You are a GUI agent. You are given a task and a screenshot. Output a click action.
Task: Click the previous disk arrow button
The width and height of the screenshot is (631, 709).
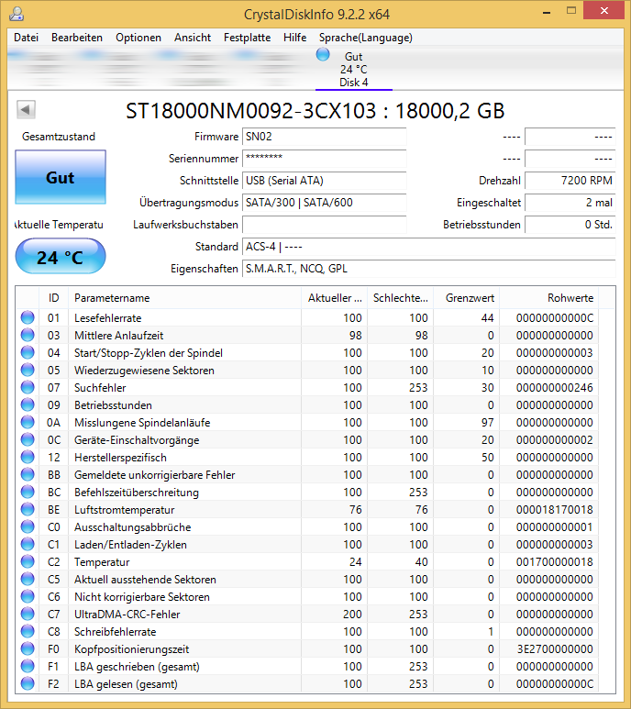tap(26, 109)
